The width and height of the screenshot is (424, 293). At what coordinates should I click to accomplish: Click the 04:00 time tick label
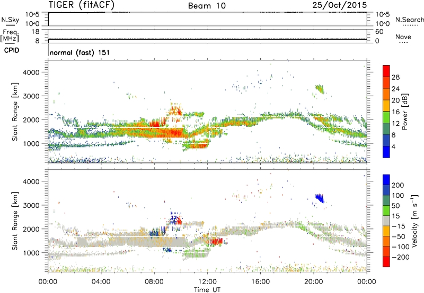(x=101, y=282)
